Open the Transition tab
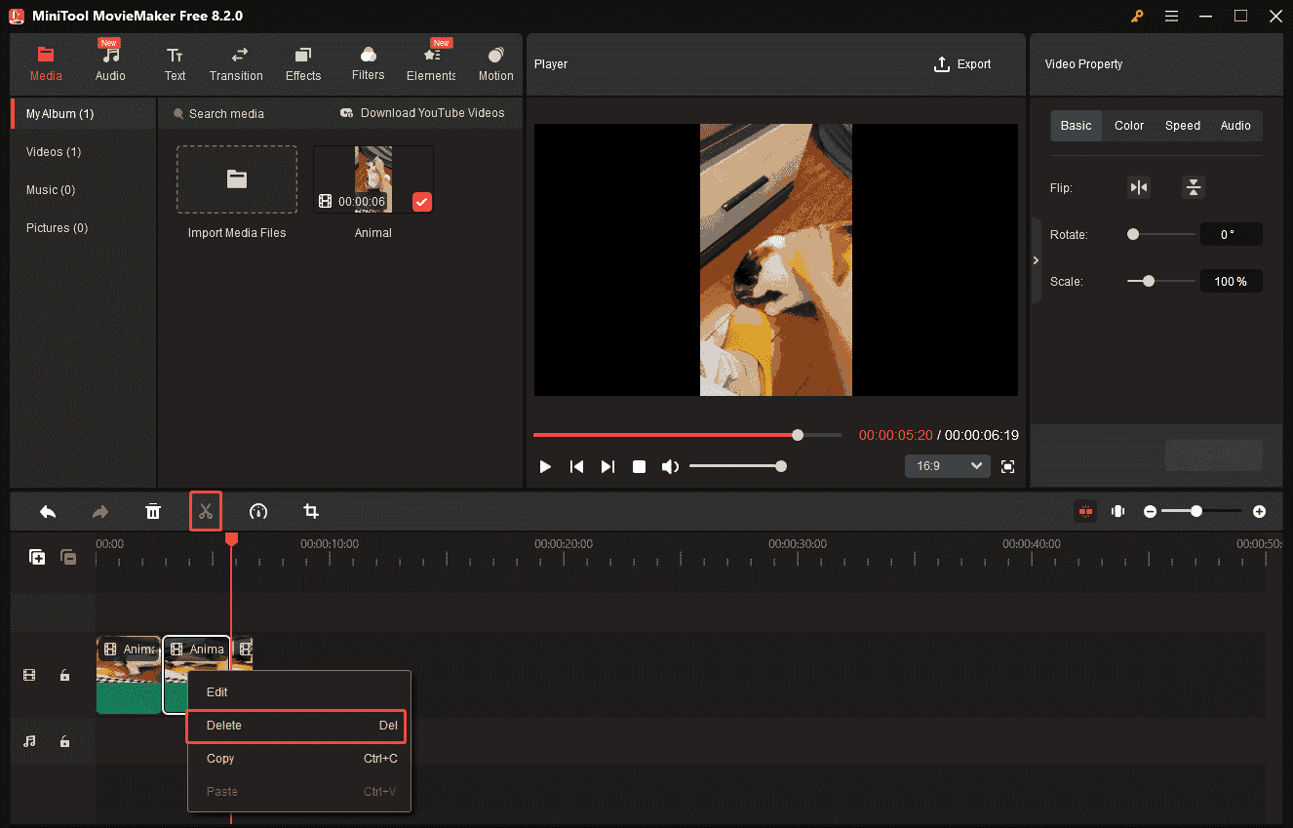 [236, 64]
